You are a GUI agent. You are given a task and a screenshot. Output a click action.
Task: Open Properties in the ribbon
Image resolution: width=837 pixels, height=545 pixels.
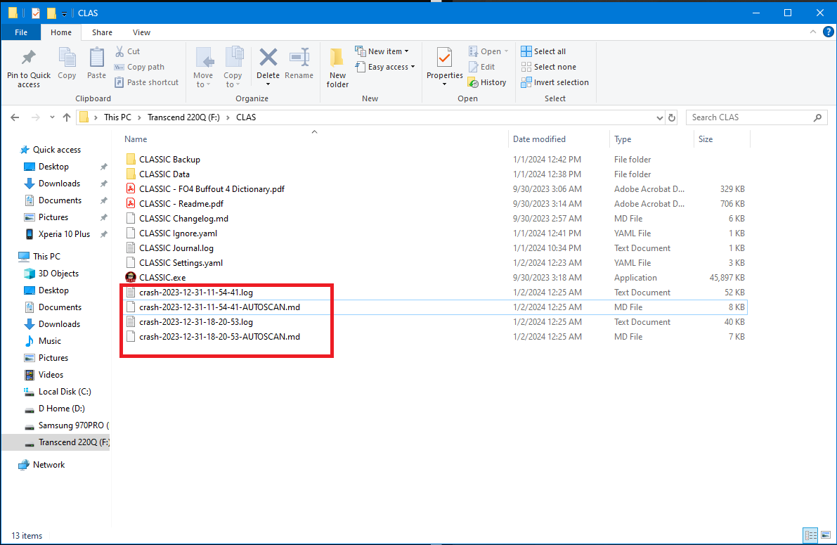(444, 58)
